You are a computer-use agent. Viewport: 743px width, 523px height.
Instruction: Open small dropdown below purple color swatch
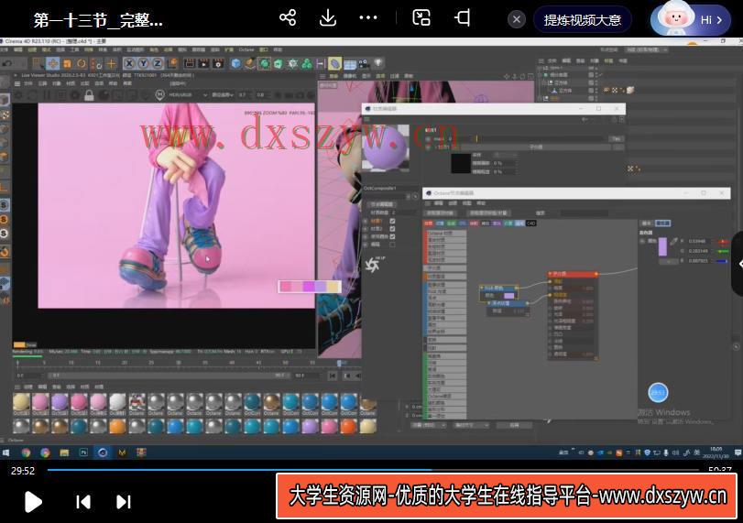point(668,262)
